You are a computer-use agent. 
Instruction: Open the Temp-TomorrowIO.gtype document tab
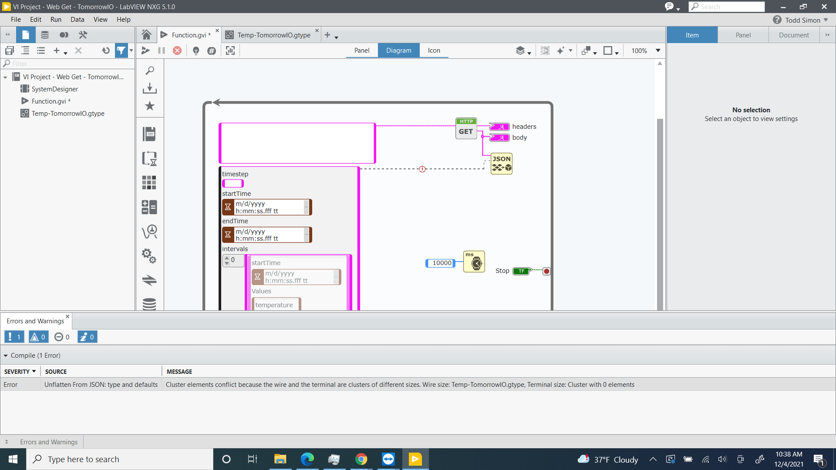[x=273, y=35]
